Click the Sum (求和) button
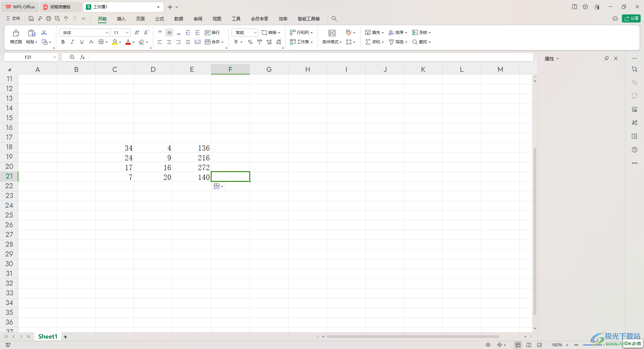This screenshot has height=349, width=644. [x=374, y=42]
